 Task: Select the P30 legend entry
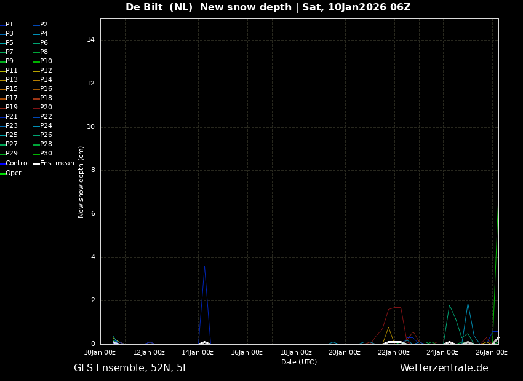point(46,154)
